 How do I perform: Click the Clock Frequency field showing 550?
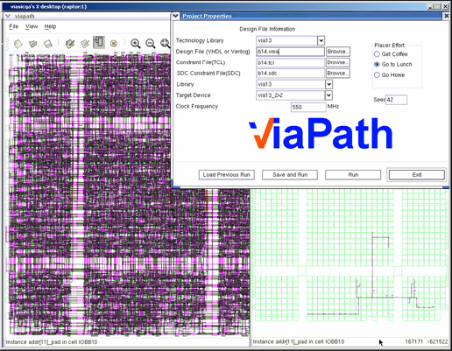pyautogui.click(x=308, y=107)
